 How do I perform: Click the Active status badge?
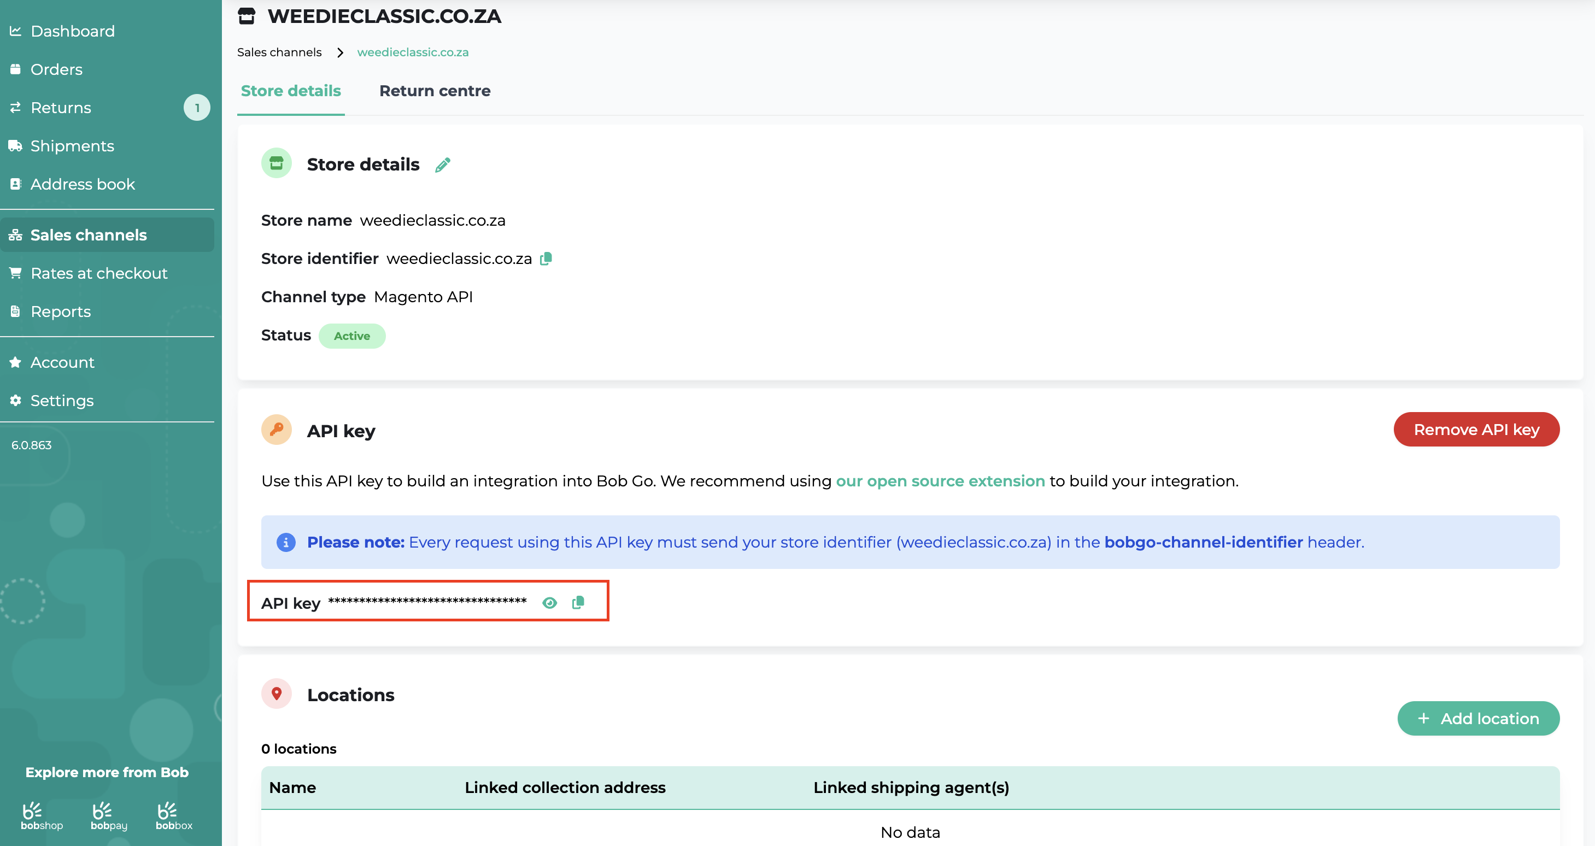353,336
